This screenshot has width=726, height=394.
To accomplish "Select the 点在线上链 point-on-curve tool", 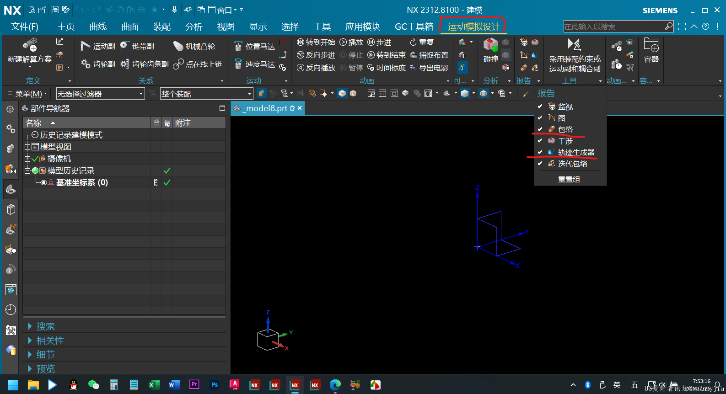I will pyautogui.click(x=198, y=64).
